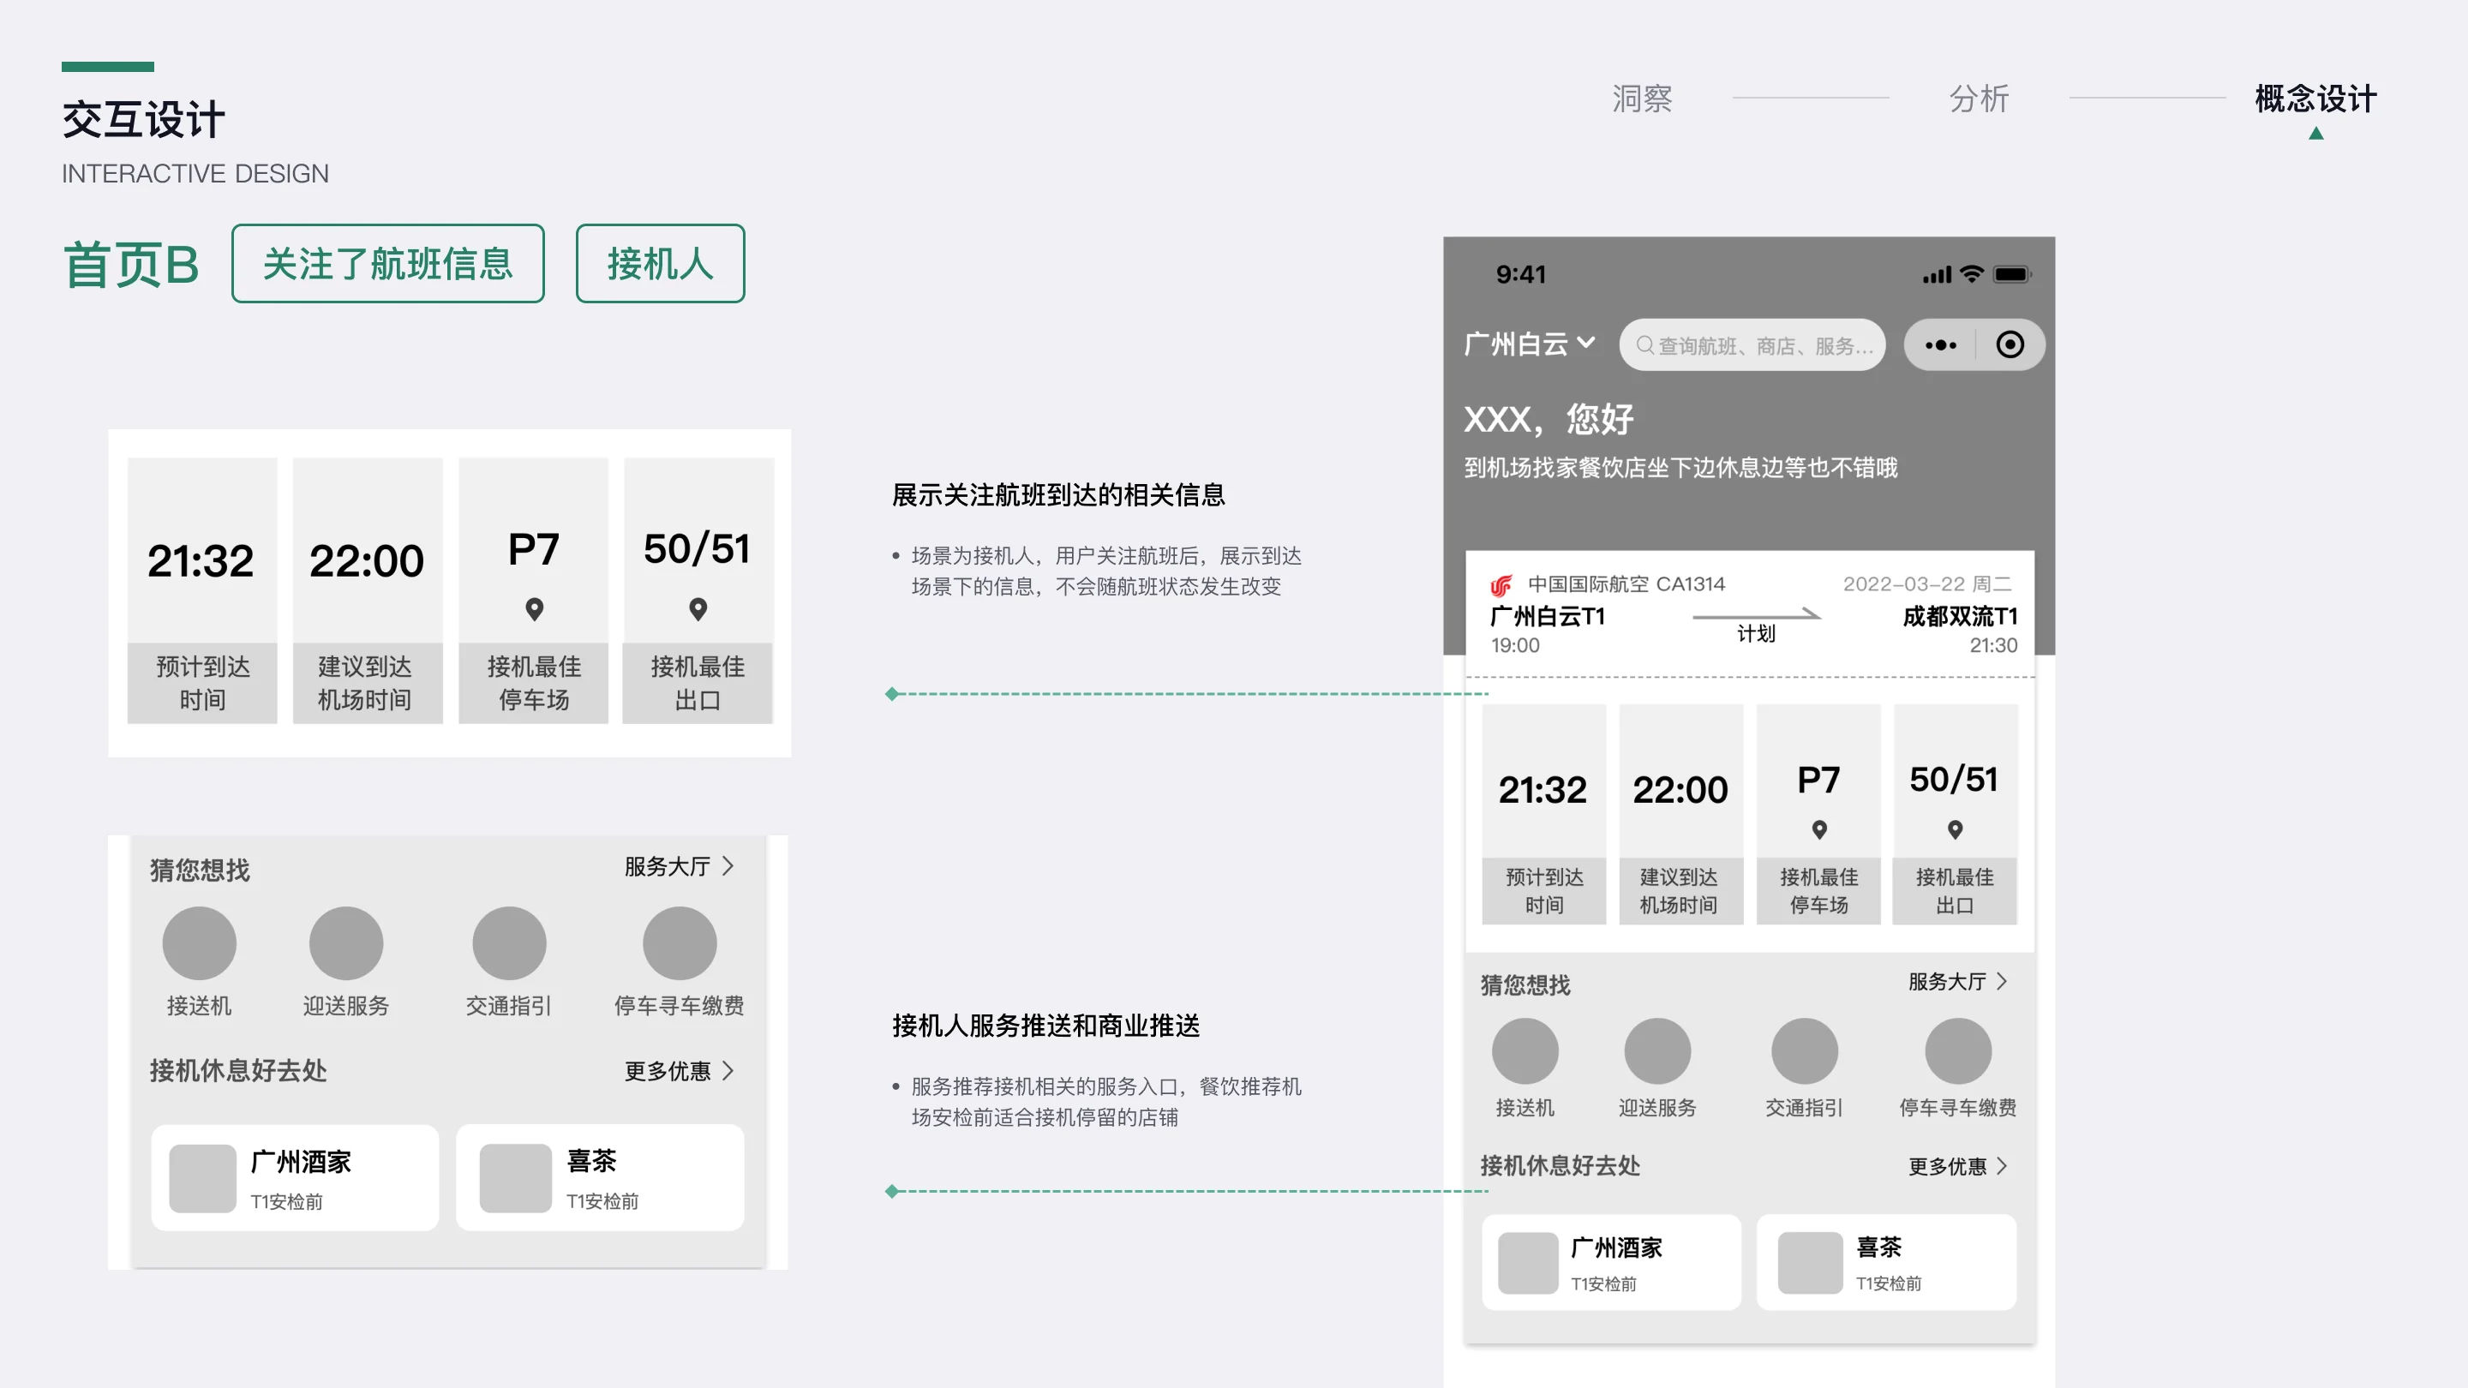Click the 接机人 tag button
Viewport: 2468px width, 1388px height.
(x=660, y=263)
